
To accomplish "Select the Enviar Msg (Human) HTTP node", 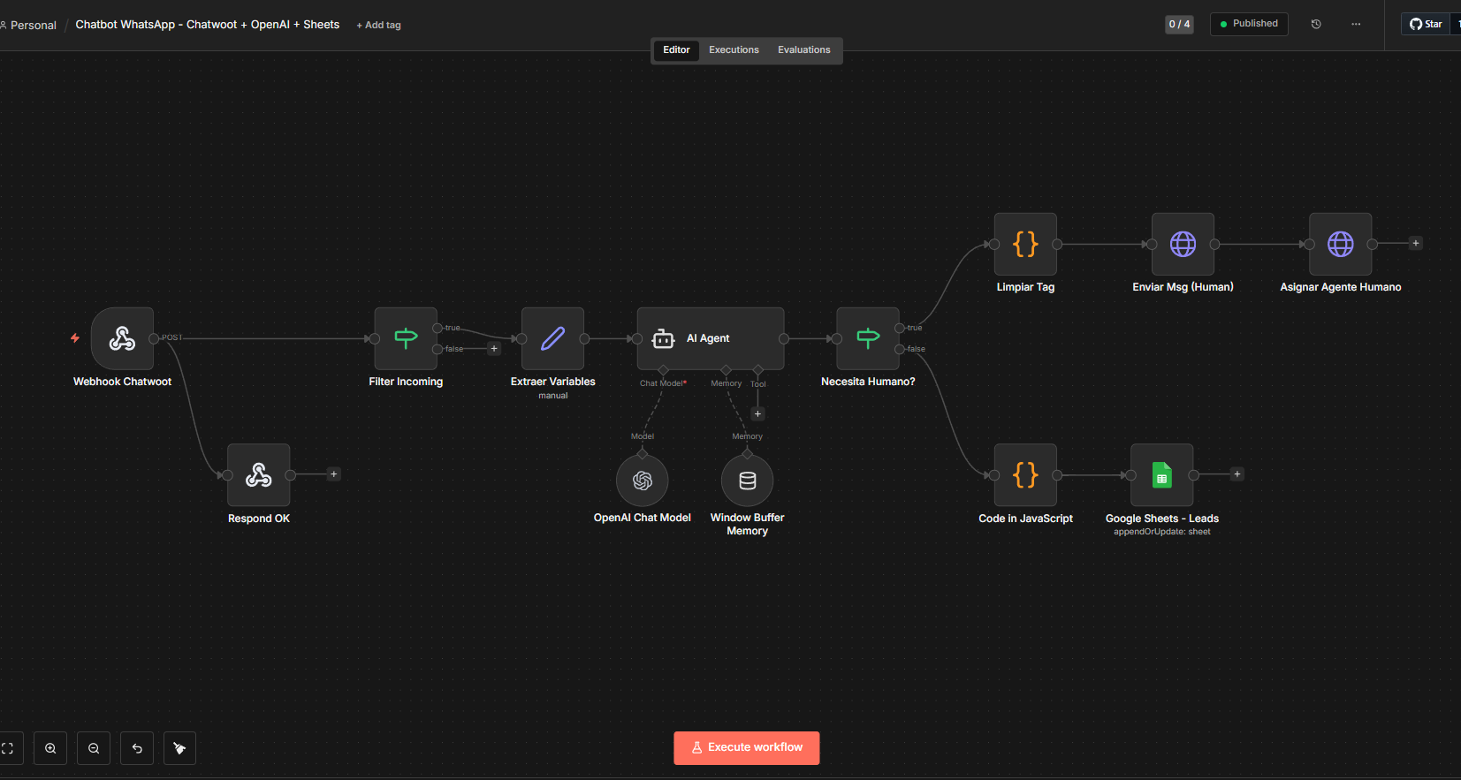I will (x=1183, y=244).
